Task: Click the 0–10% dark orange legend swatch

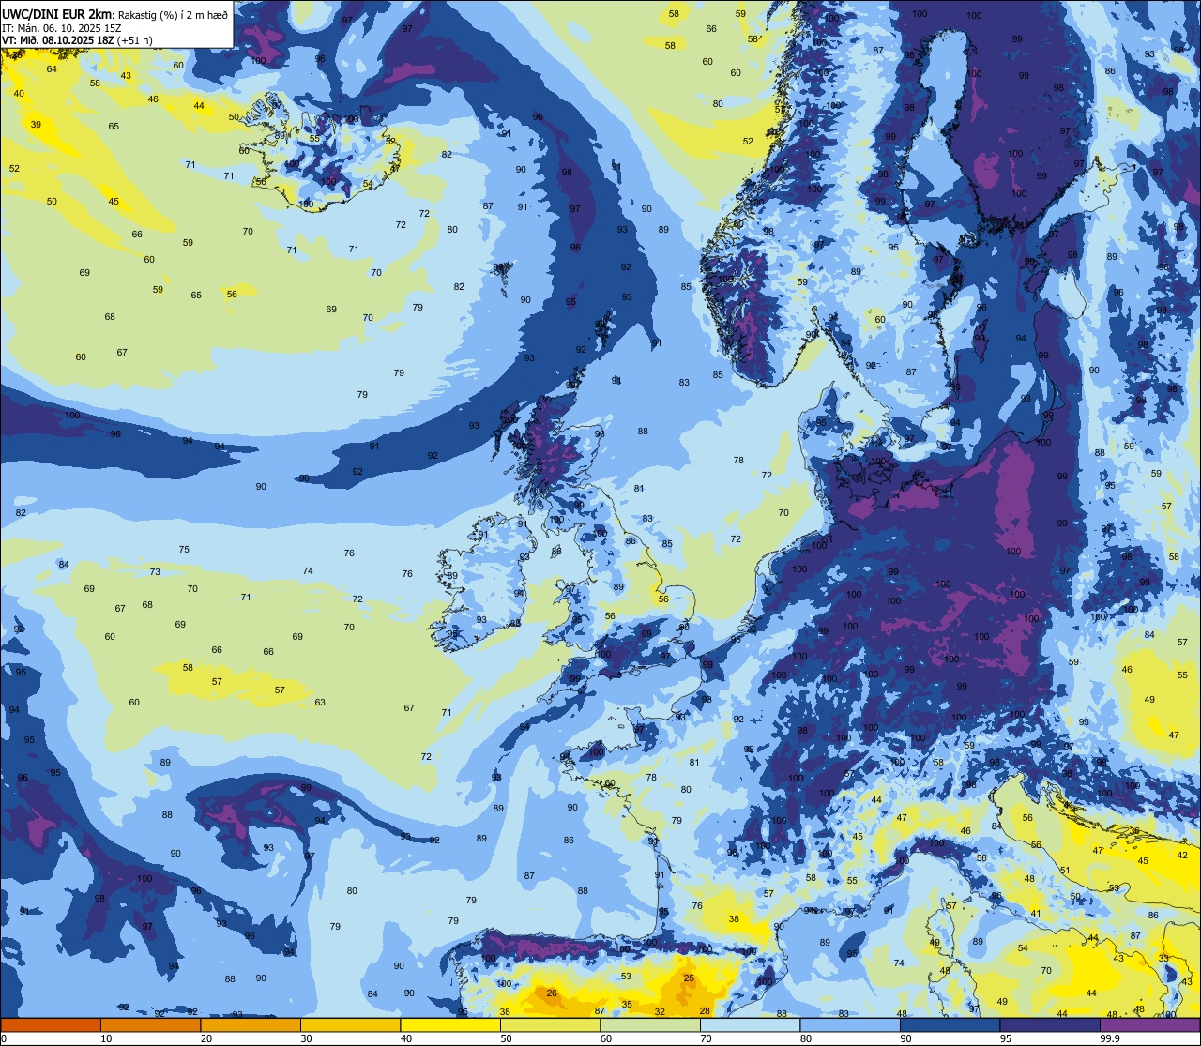Action: [x=51, y=1024]
